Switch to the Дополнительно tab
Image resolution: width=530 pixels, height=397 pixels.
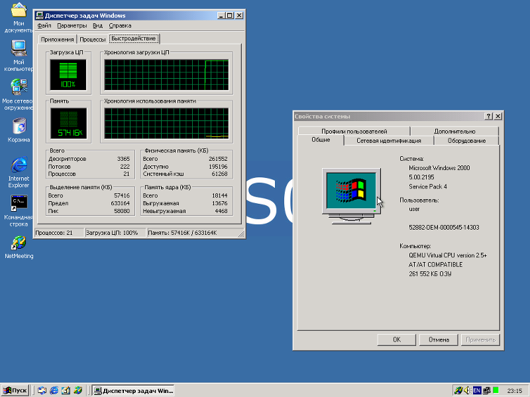tap(454, 131)
